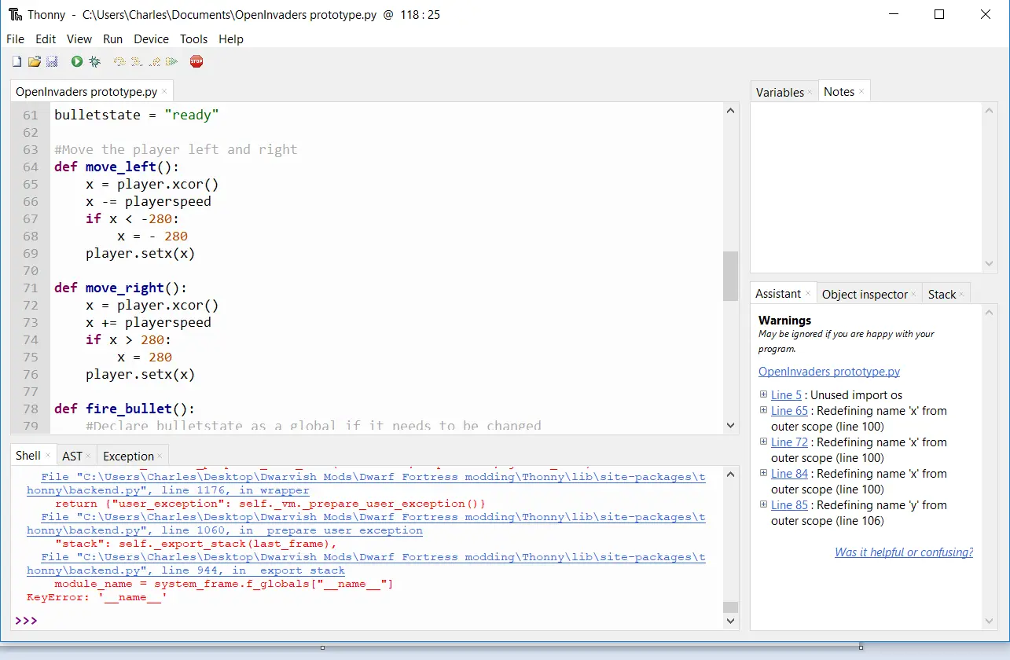Click the Step over debug icon
This screenshot has height=660, width=1010.
point(119,61)
